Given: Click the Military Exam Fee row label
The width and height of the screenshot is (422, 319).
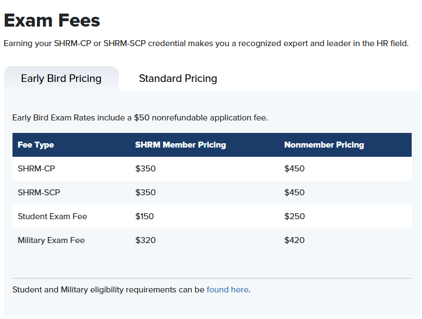Looking at the screenshot, I should tap(51, 240).
